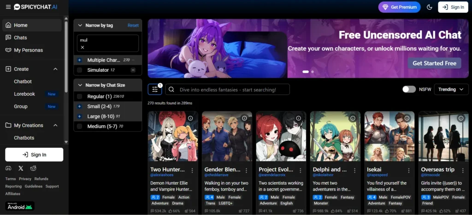Open three-dot menu on Overseas trip card
This screenshot has width=472, height=215.
point(463,170)
